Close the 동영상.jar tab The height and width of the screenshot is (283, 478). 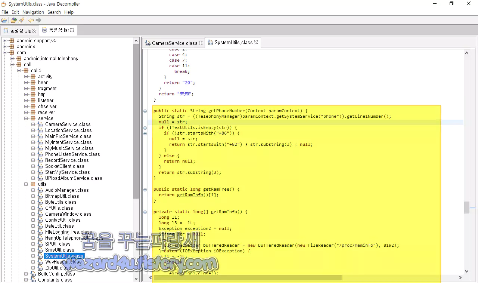(72, 30)
